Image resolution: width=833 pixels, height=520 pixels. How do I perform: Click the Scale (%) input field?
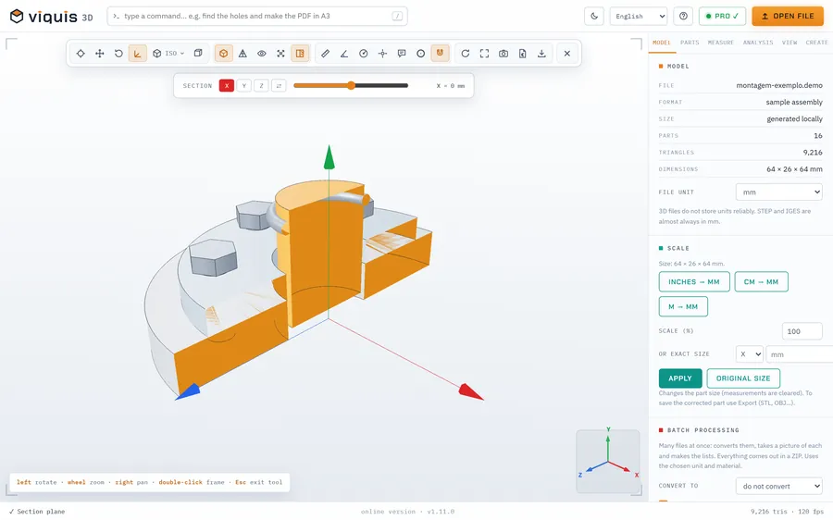click(x=802, y=331)
